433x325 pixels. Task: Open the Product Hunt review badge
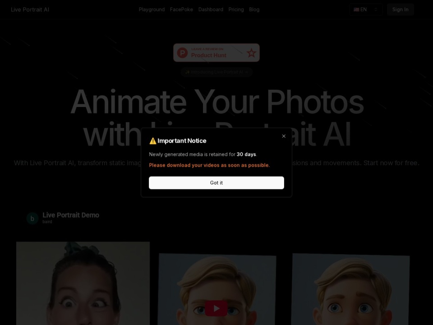point(216,52)
